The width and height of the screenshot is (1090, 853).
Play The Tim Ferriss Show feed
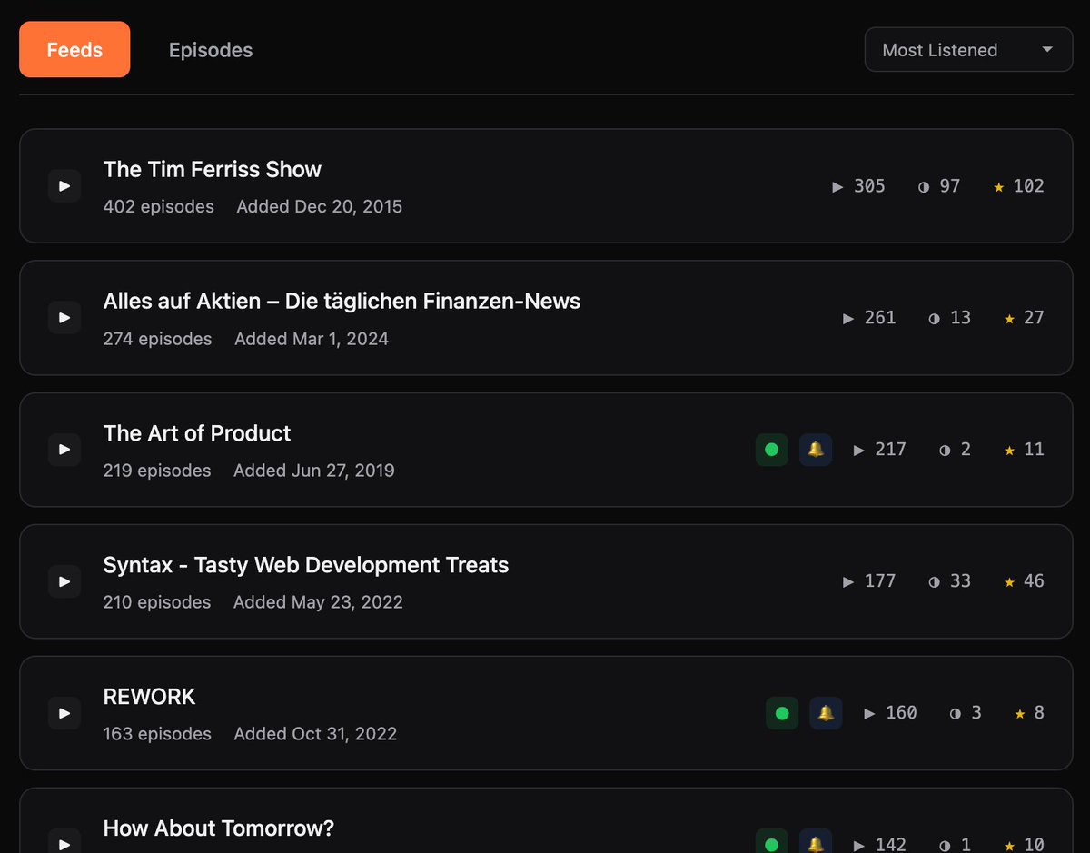pyautogui.click(x=64, y=186)
